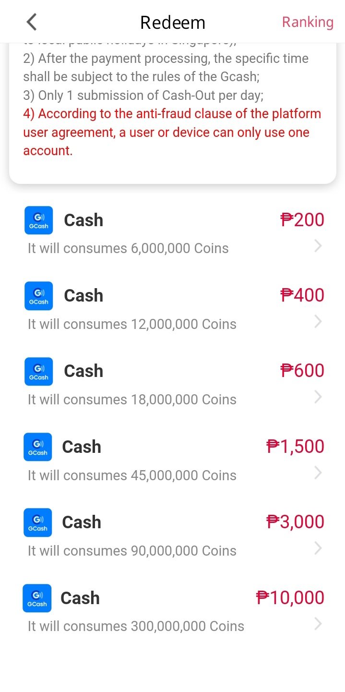
Task: Open ₱600 redeem option chevron
Action: 318,397
